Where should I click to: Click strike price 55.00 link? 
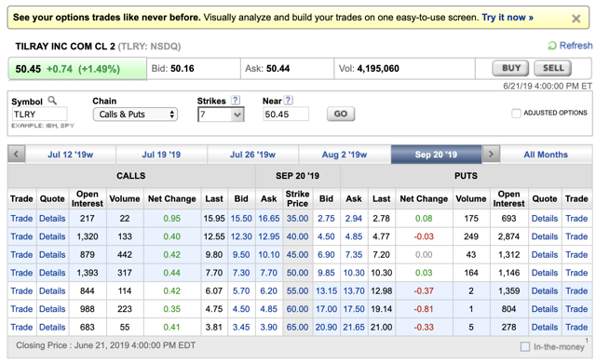point(297,290)
